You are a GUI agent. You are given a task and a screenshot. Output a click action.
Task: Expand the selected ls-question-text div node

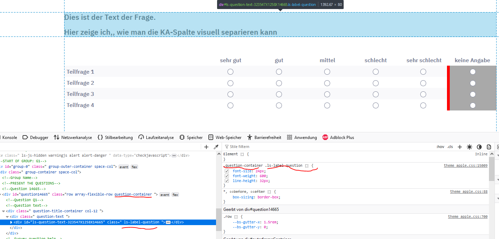11,222
